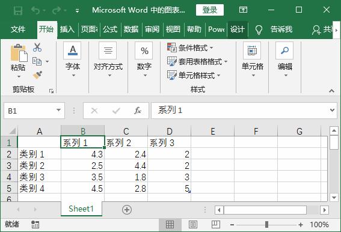
Task: Click the zoom out minus button
Action: point(232,225)
